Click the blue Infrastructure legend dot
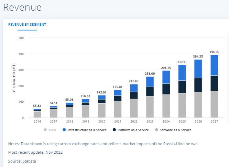The height and width of the screenshot is (167, 229). click(x=64, y=130)
